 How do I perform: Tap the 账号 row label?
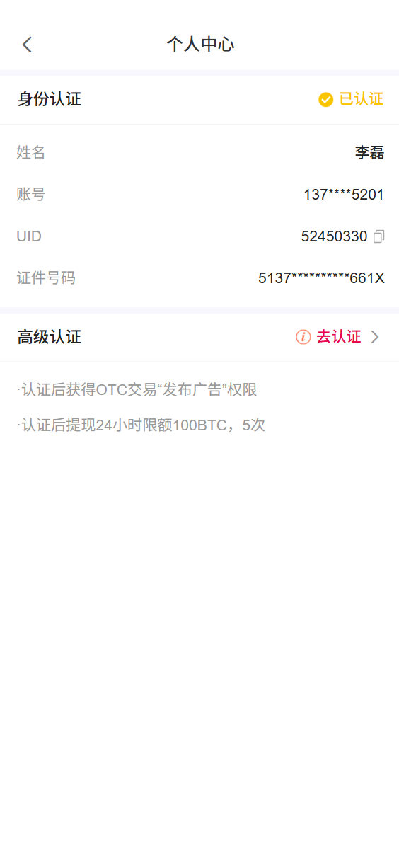(30, 194)
